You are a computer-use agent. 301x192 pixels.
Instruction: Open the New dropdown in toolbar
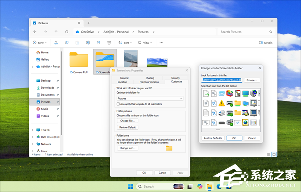tap(40, 43)
